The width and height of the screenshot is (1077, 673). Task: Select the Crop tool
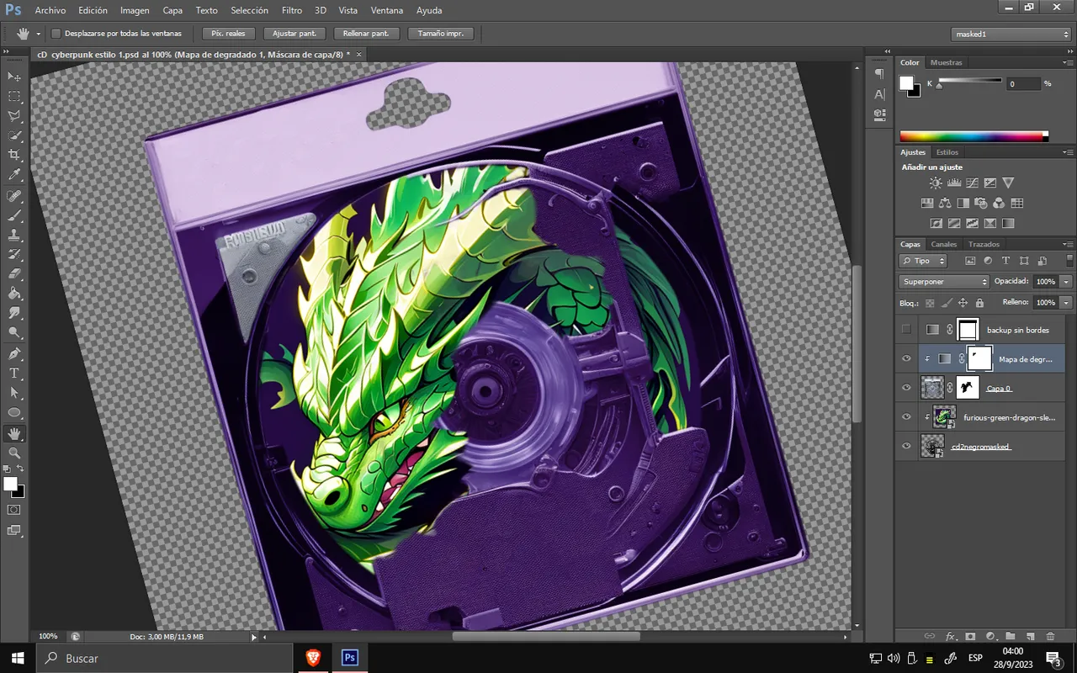click(x=14, y=156)
